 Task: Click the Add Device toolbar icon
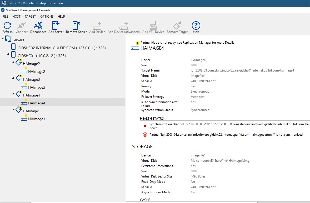pos(97,26)
